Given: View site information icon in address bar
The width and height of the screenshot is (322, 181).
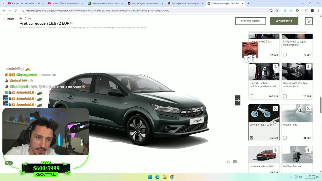Looking at the screenshot, I should click(x=23, y=11).
